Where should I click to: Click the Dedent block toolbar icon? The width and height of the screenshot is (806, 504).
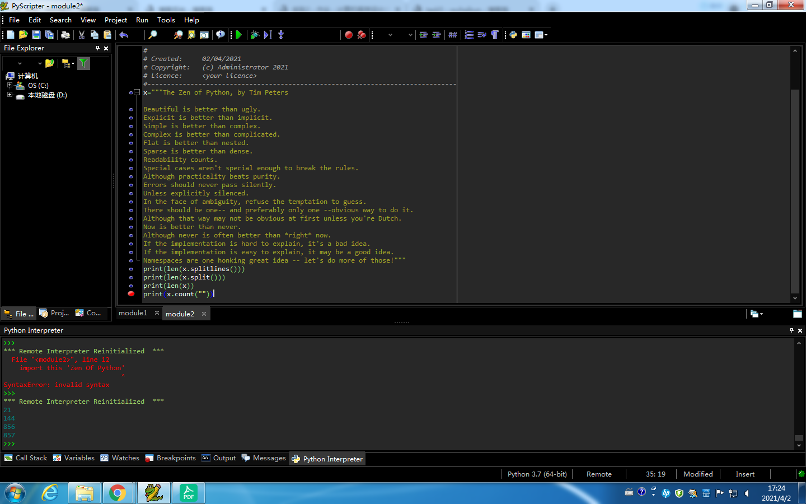click(x=424, y=35)
